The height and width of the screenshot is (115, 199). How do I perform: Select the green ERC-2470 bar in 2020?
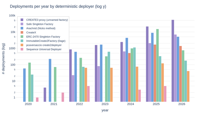[x=30, y=82]
